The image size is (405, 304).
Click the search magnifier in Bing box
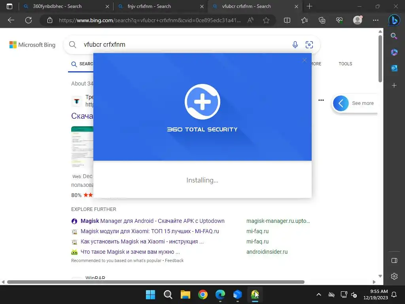73,44
